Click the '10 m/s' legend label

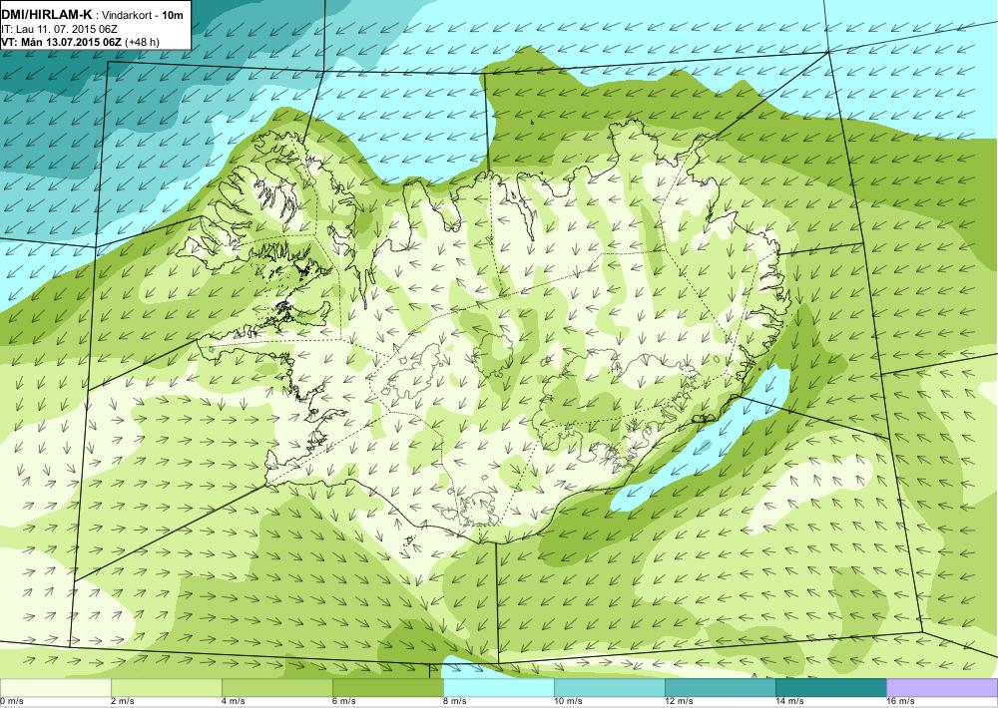(x=568, y=702)
